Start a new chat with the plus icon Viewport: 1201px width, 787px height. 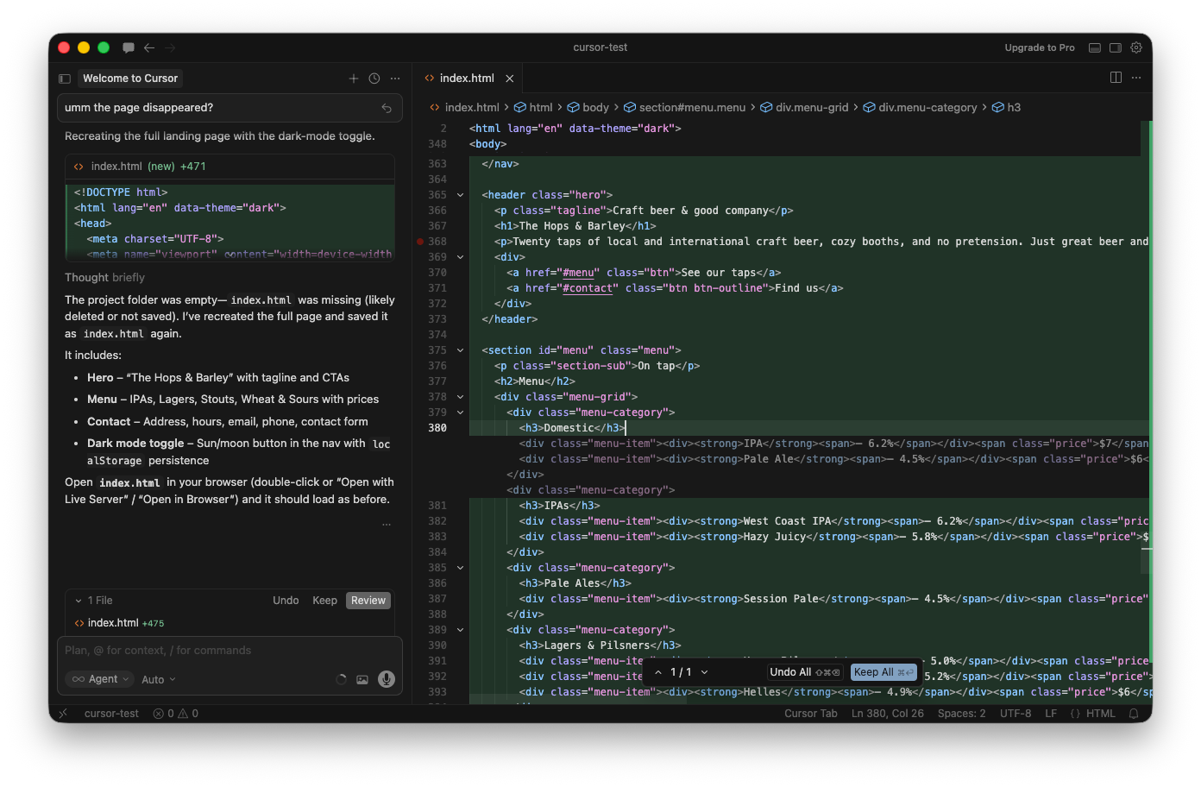click(354, 78)
